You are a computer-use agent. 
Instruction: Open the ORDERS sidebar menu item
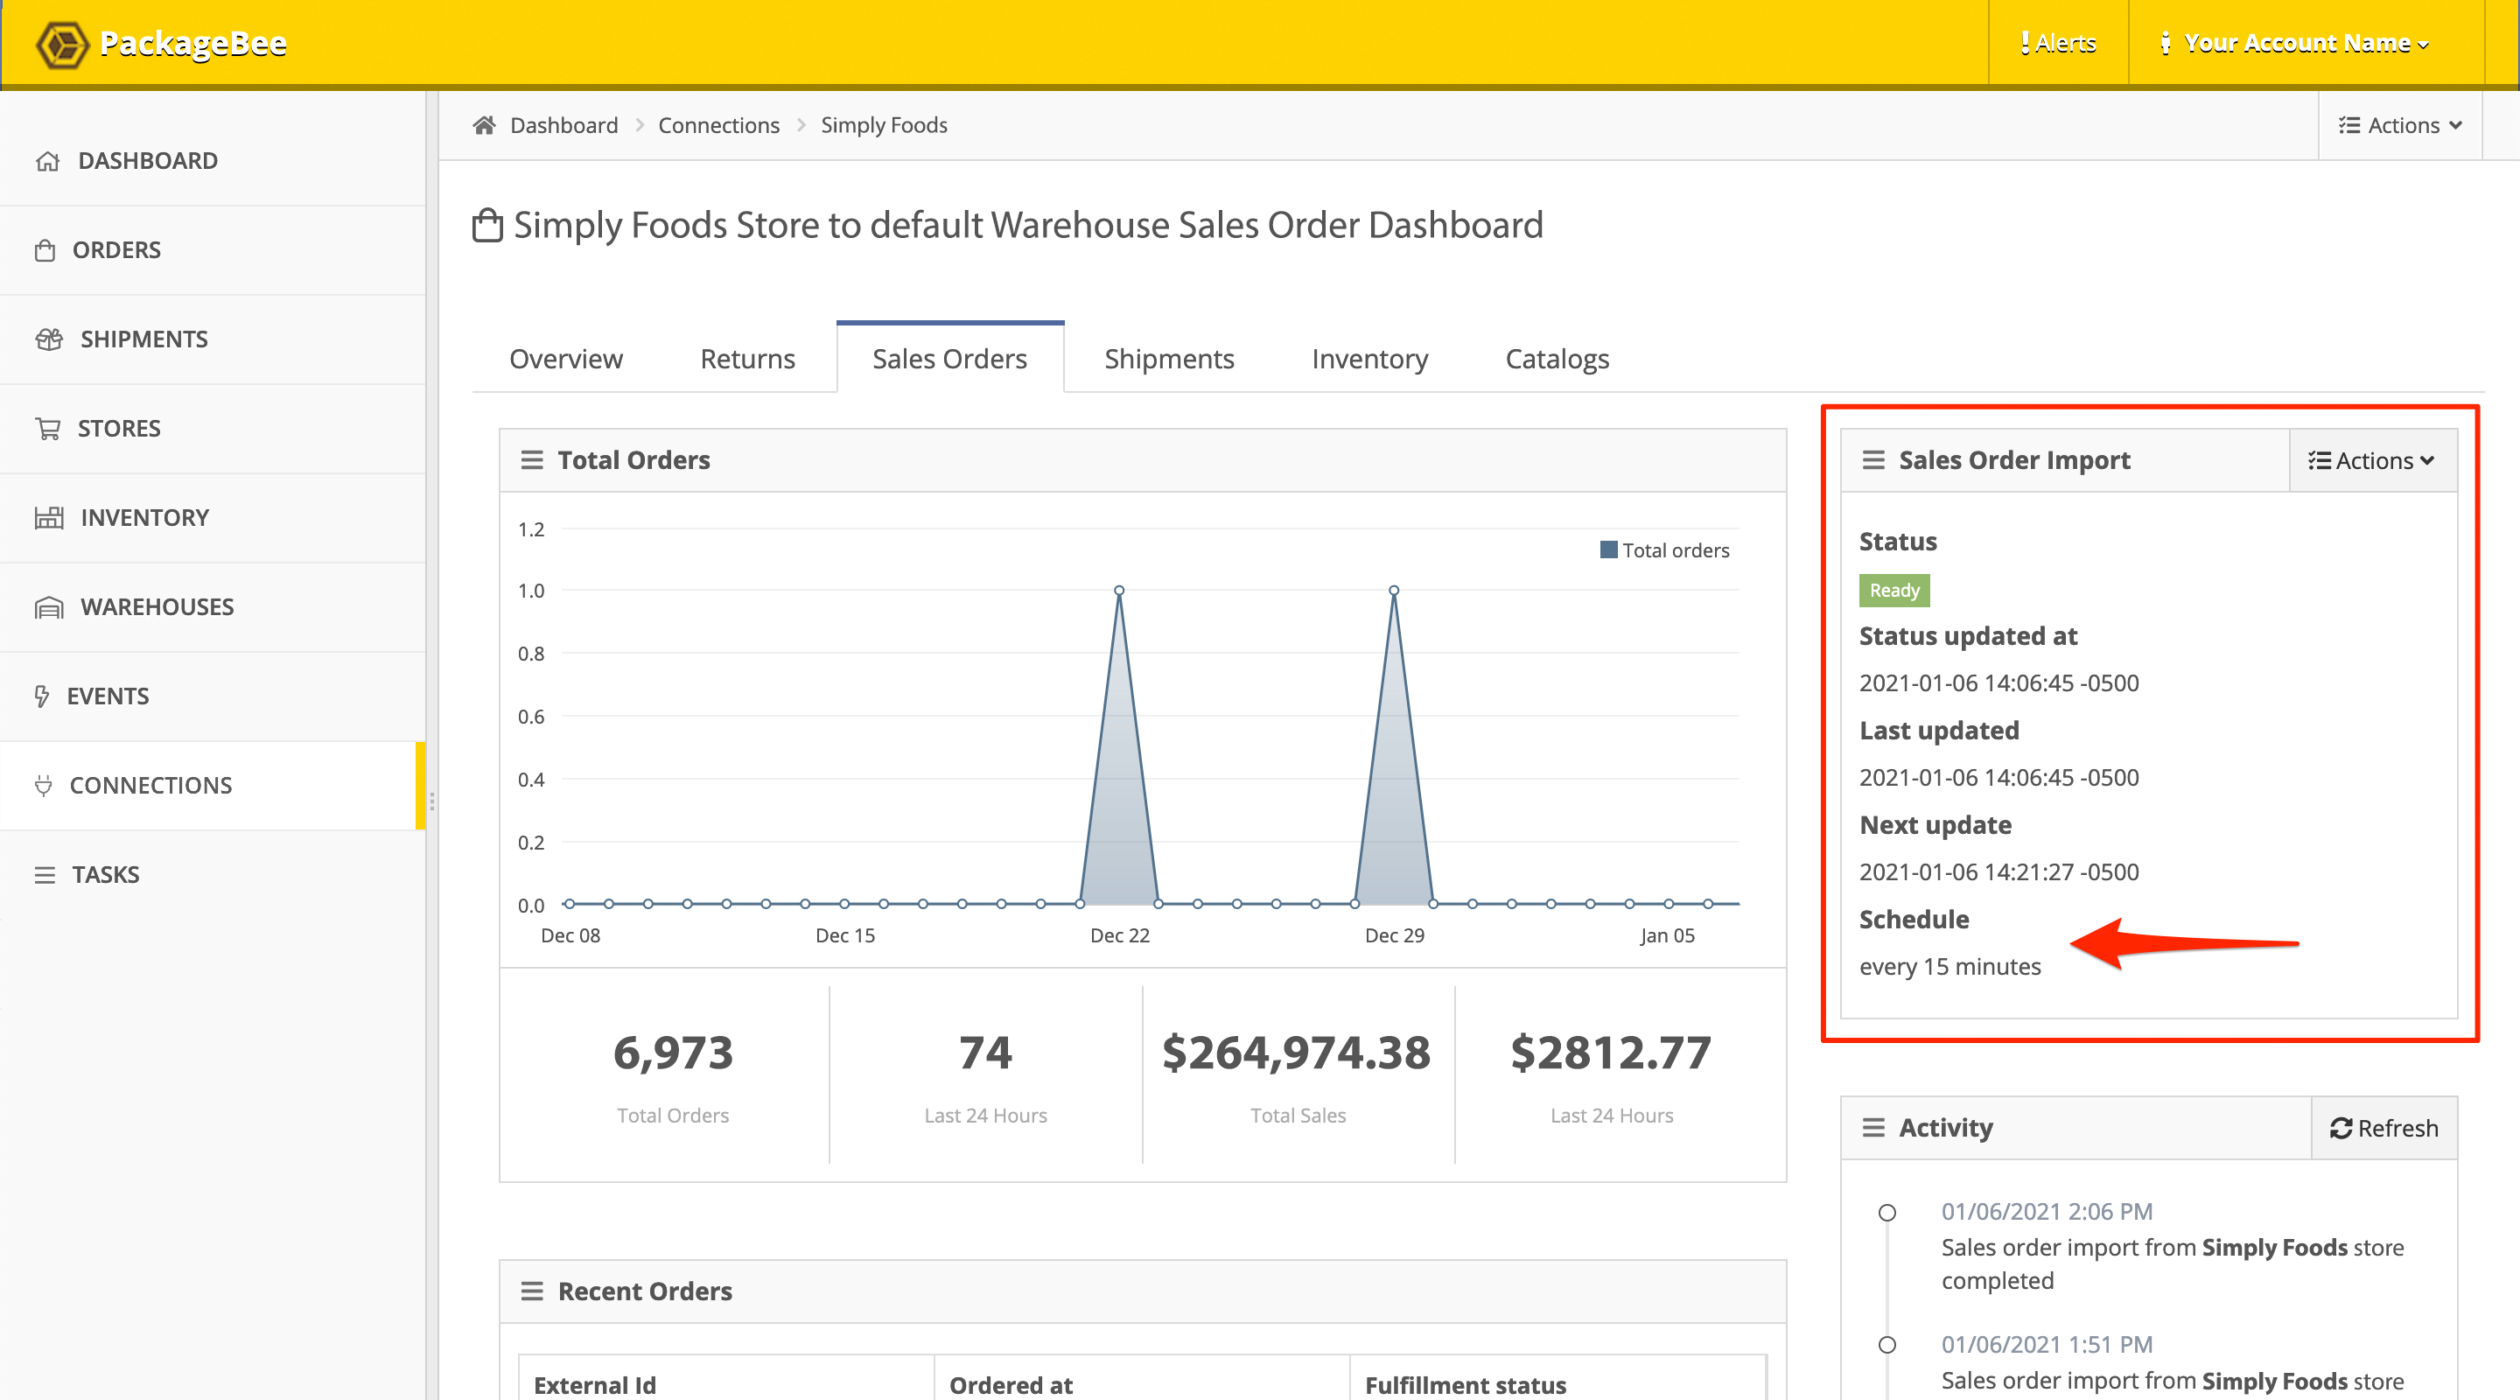pos(213,250)
